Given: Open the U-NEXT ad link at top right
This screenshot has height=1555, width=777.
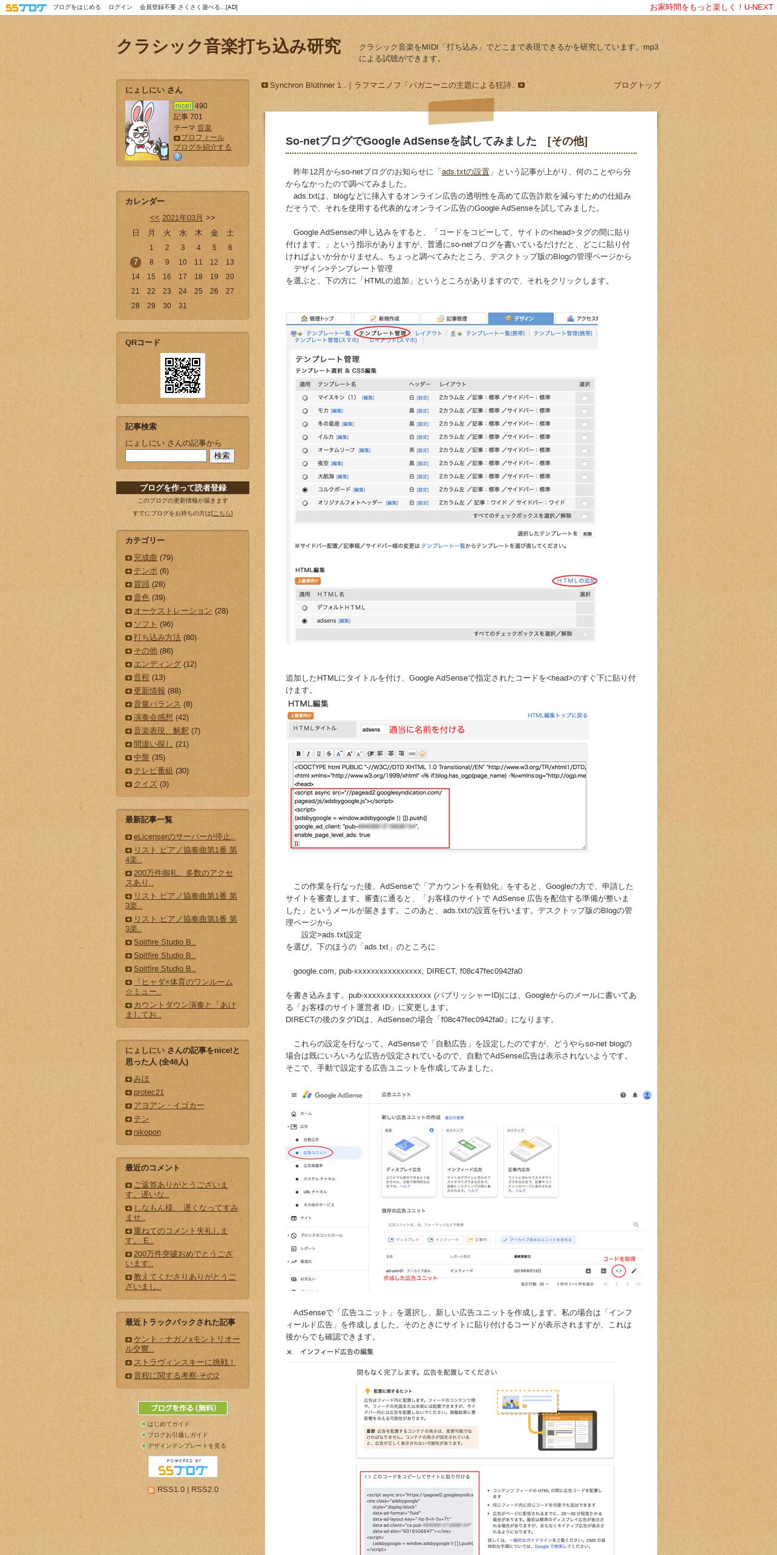Looking at the screenshot, I should (x=711, y=7).
